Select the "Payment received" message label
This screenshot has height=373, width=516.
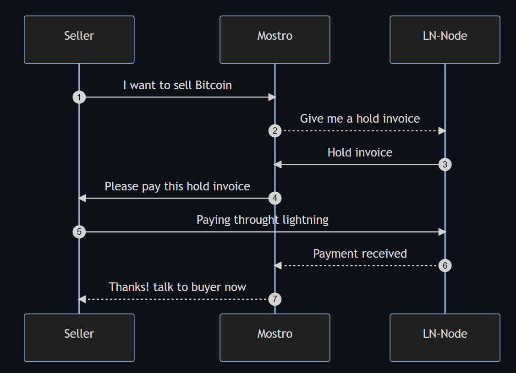click(360, 254)
